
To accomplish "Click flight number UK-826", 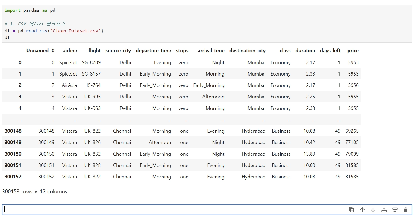I will [93, 143].
